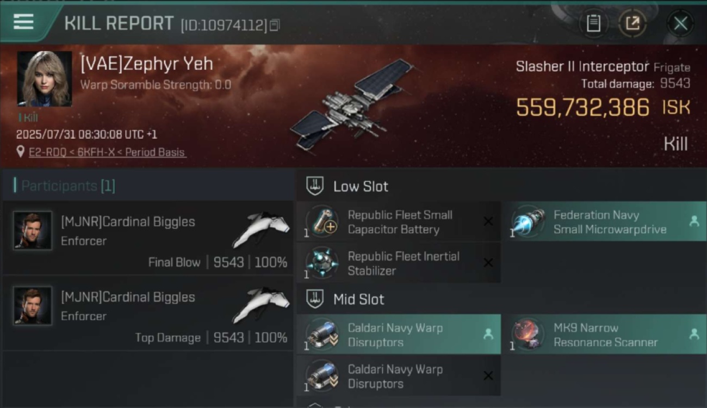Image resolution: width=707 pixels, height=408 pixels.
Task: Open Zephyr Yeh's character portrait
Action: click(x=45, y=79)
